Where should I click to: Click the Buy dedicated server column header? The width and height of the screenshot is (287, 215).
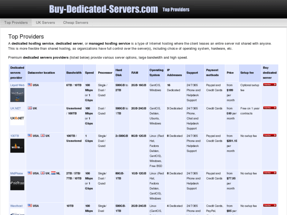click(270, 73)
